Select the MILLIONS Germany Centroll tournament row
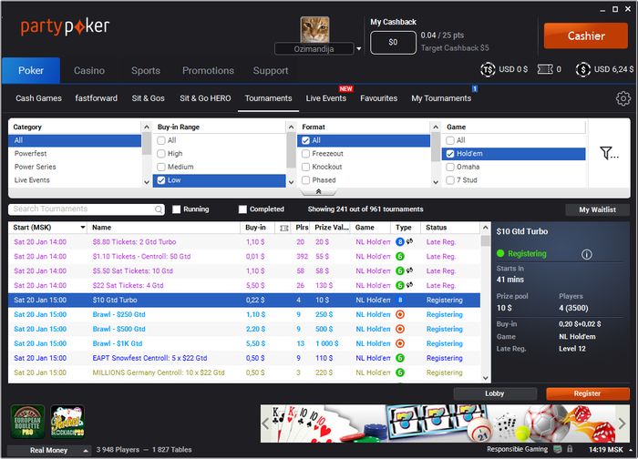 point(244,372)
